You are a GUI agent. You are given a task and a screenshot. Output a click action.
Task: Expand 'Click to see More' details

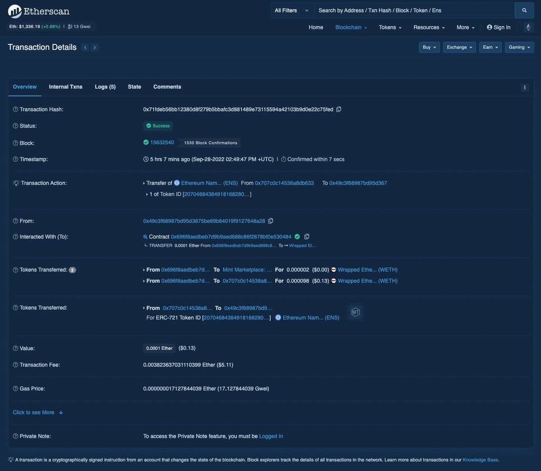pos(33,412)
